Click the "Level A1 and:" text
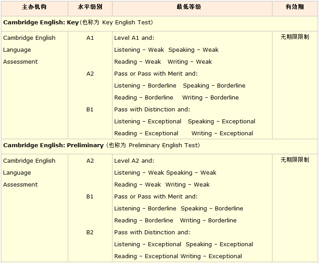The image size is (319, 263). (x=134, y=38)
